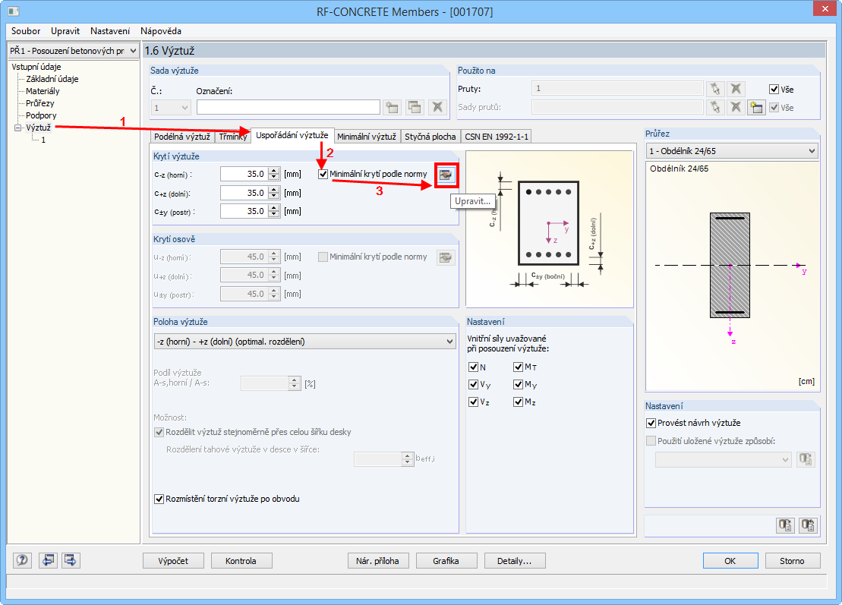Switch to Třmínky tab

[x=232, y=137]
